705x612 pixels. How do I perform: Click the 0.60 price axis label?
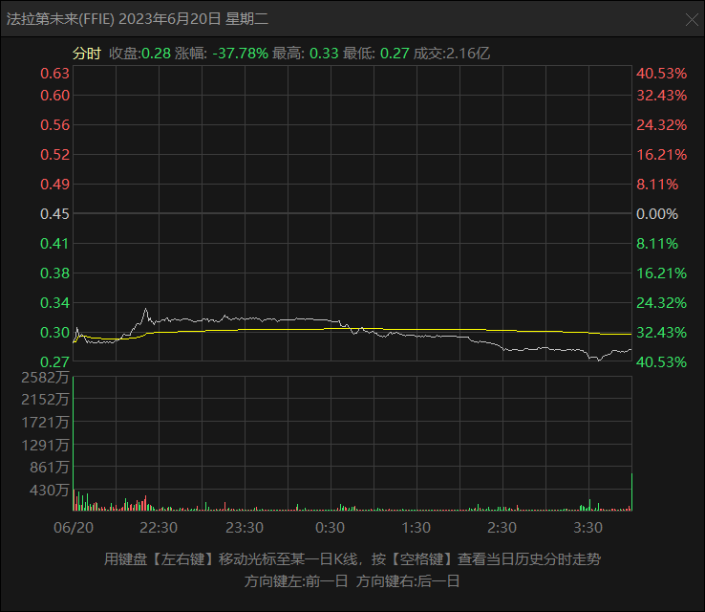pyautogui.click(x=54, y=96)
